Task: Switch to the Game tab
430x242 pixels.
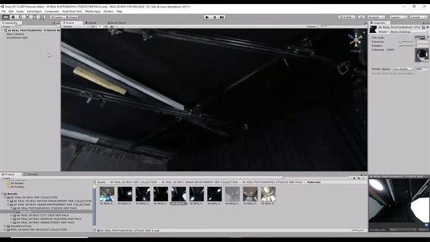Action: tap(91, 23)
